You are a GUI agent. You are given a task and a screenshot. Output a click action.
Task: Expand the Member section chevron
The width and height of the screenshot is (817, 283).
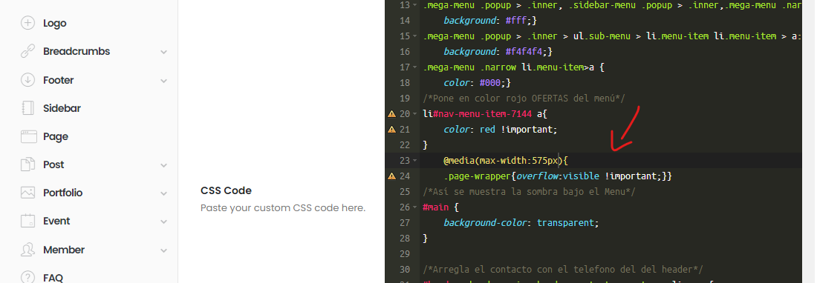(x=164, y=250)
